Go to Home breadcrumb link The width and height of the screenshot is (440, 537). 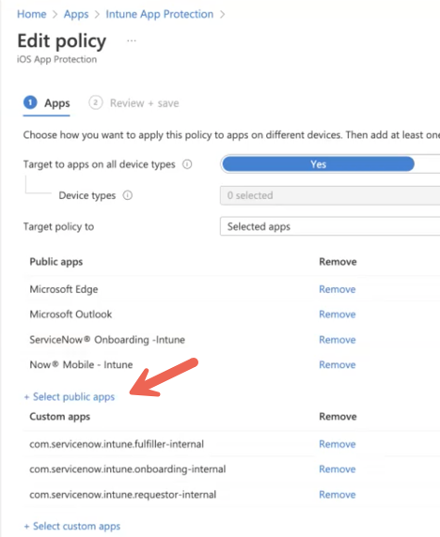pyautogui.click(x=32, y=14)
